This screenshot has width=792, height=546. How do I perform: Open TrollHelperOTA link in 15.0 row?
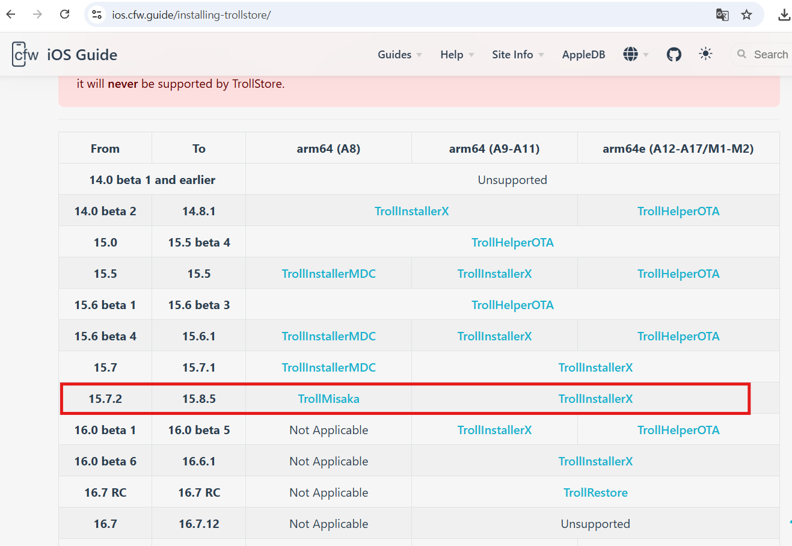[512, 242]
